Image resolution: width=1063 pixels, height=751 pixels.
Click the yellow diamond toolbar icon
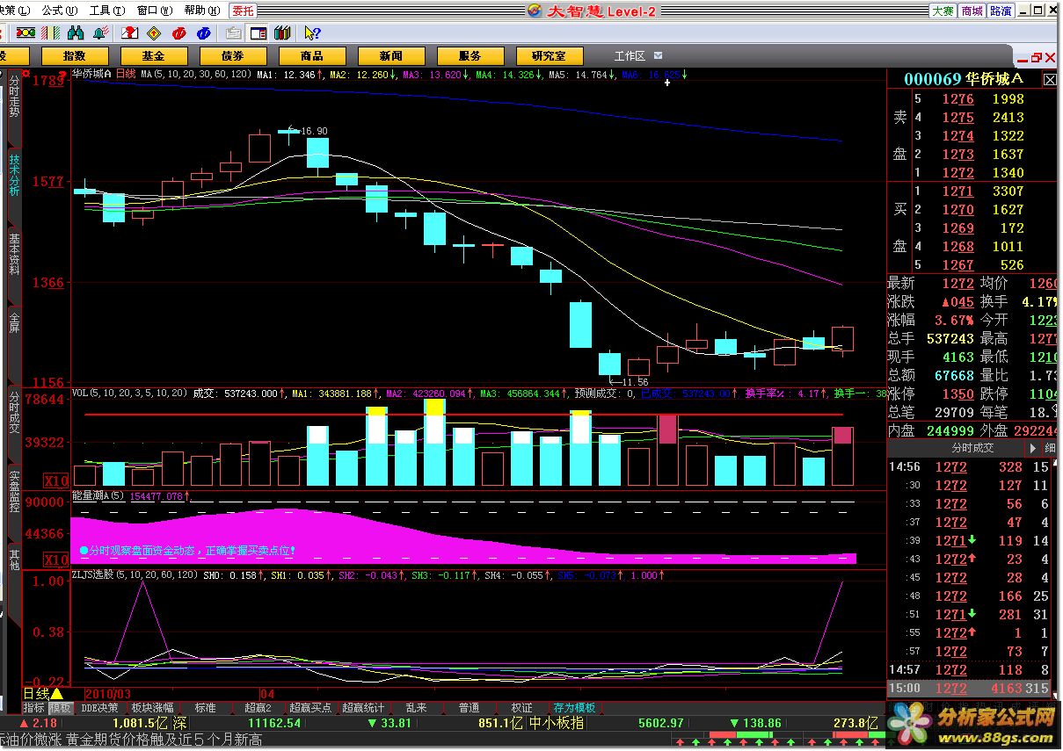point(154,33)
